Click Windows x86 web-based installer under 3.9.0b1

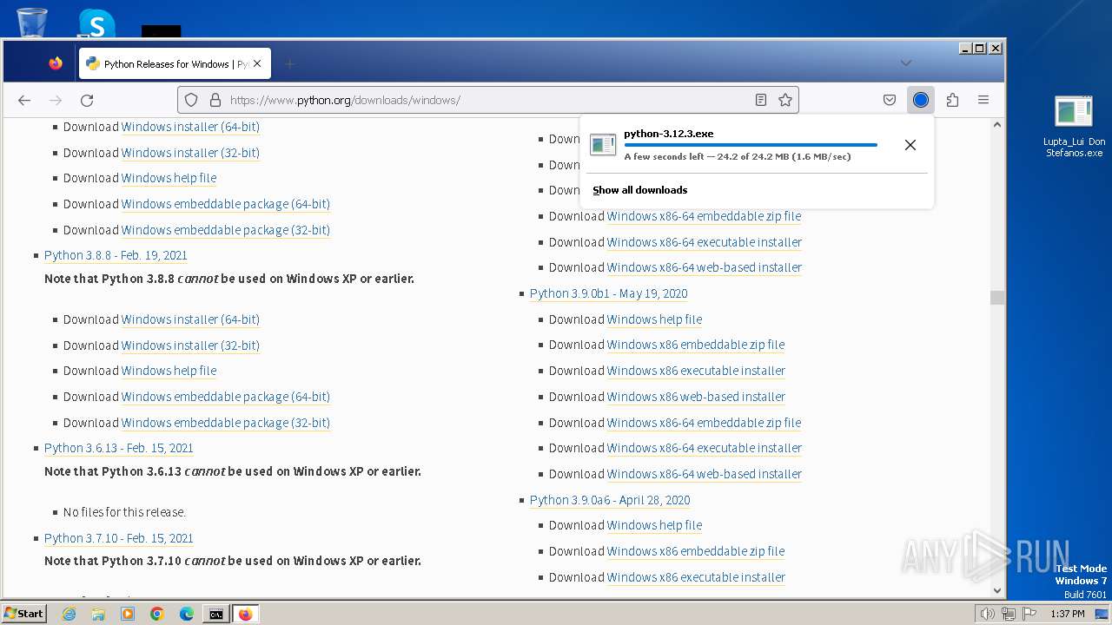click(x=696, y=397)
